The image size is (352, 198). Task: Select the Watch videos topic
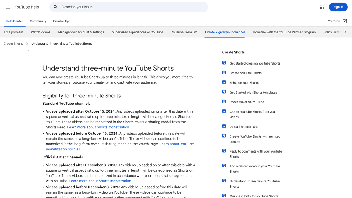[x=40, y=32]
